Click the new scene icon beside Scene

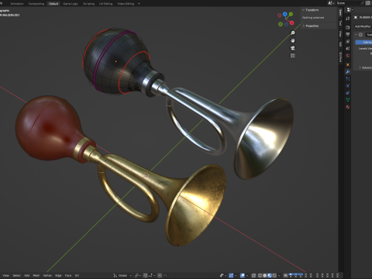click(x=368, y=3)
